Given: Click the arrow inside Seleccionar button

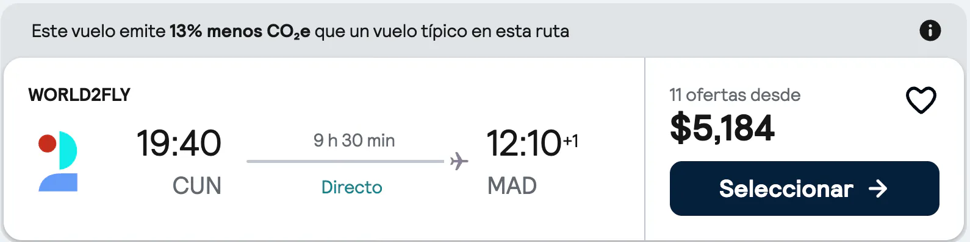Looking at the screenshot, I should tap(878, 188).
